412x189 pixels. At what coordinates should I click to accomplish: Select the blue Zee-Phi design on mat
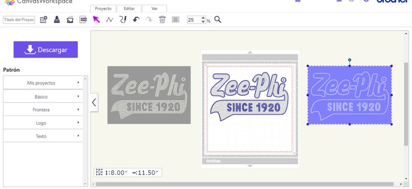coord(250,97)
